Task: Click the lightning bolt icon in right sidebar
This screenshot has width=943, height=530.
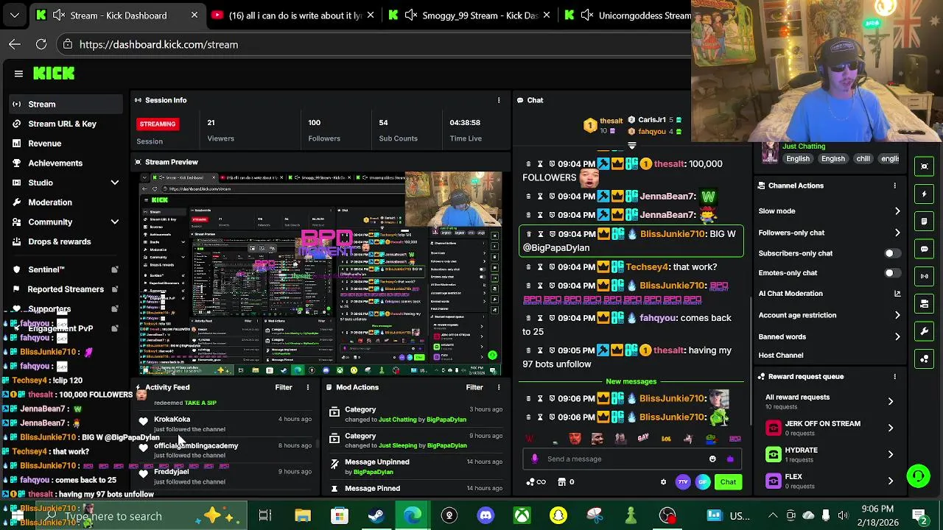Action: (925, 194)
